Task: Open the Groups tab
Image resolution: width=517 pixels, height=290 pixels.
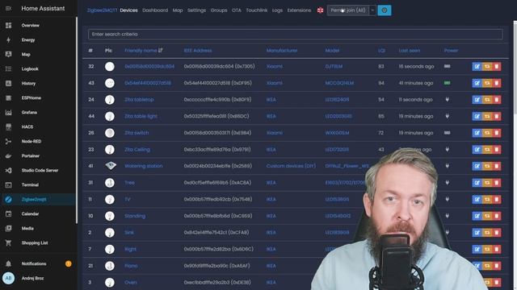Action: point(219,10)
